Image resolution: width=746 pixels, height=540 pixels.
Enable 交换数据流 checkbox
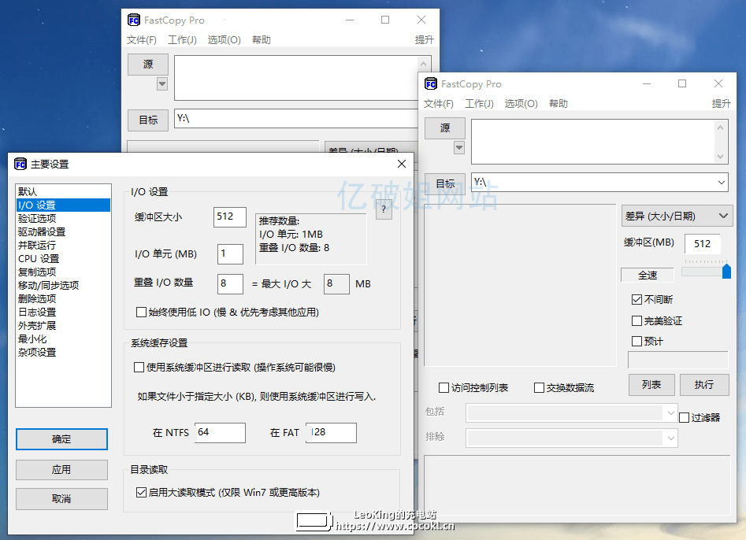click(539, 388)
